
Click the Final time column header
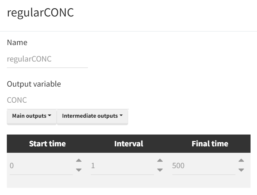210,144
